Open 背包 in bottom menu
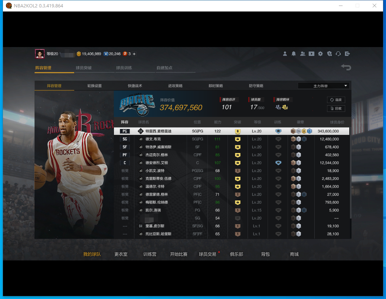This screenshot has height=299, width=386. click(265, 254)
